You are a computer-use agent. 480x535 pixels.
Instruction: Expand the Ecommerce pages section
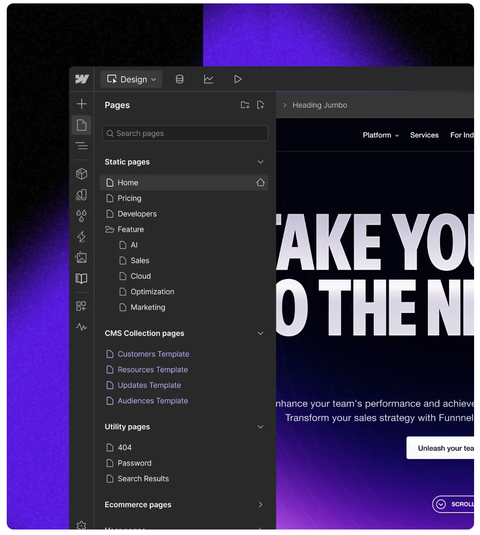[x=260, y=505]
